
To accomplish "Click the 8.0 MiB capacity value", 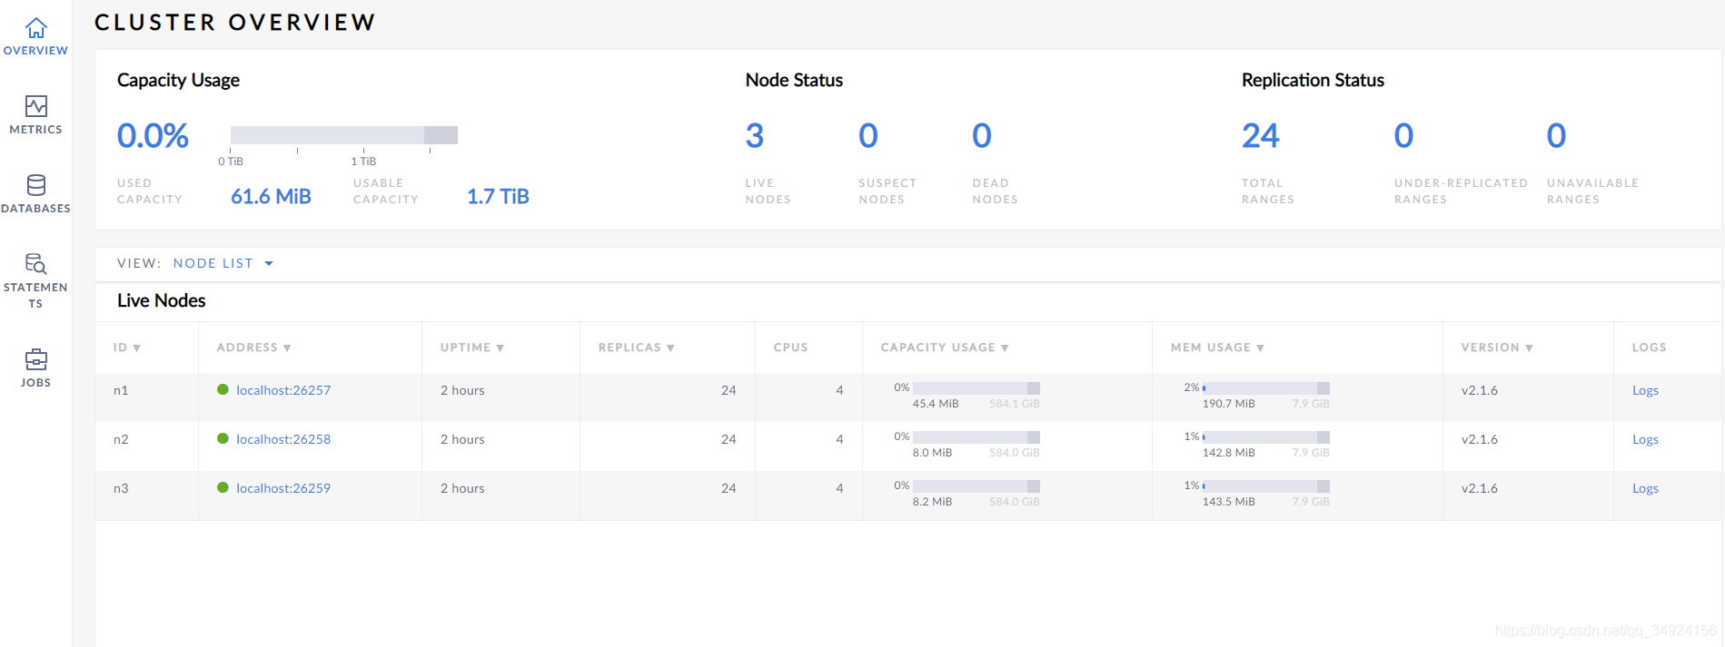I will coord(933,453).
